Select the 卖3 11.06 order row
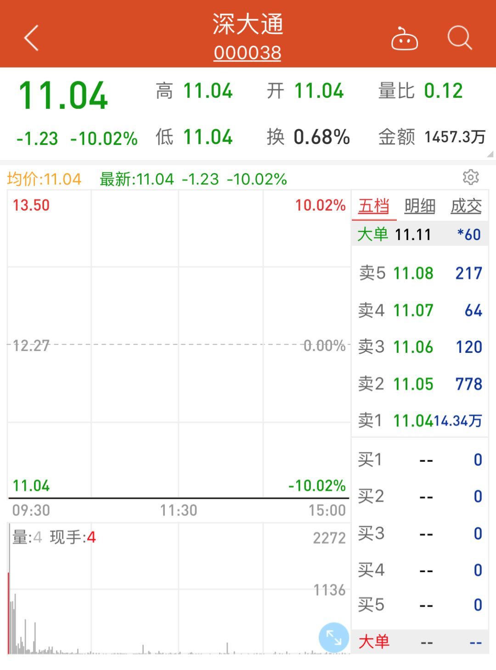Viewport: 496px width, 670px height. [420, 347]
